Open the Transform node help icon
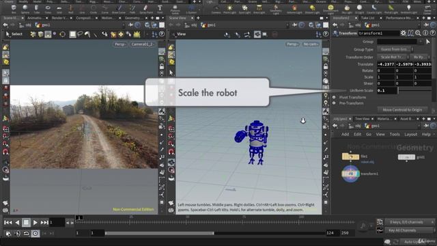The image size is (437, 246). pyautogui.click(x=432, y=33)
